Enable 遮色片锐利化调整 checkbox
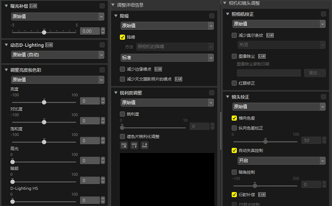Screen dimensions: 332x206 click(x=122, y=136)
